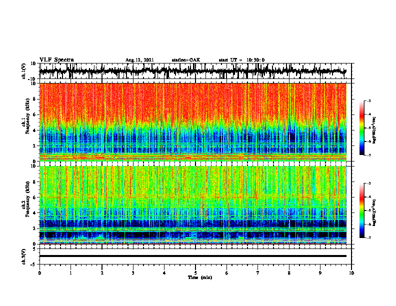Click time axis tick label "2"
This screenshot has height=306, width=396.
[102, 273]
